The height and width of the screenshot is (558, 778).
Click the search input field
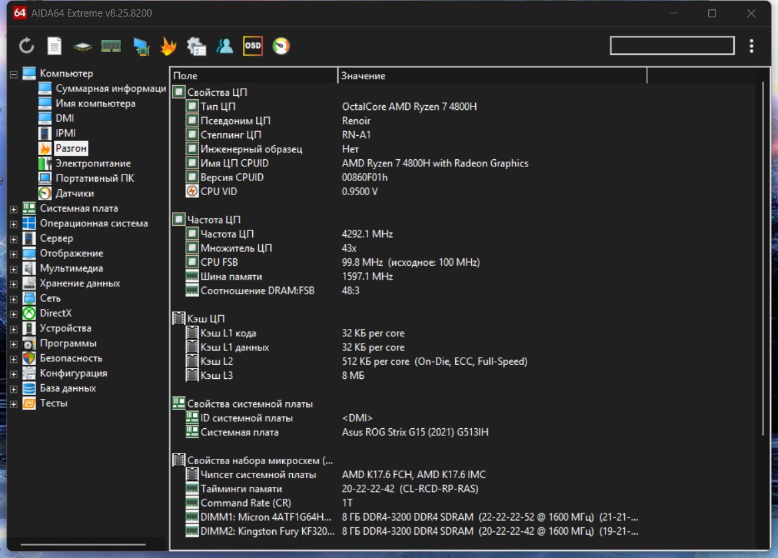click(672, 46)
